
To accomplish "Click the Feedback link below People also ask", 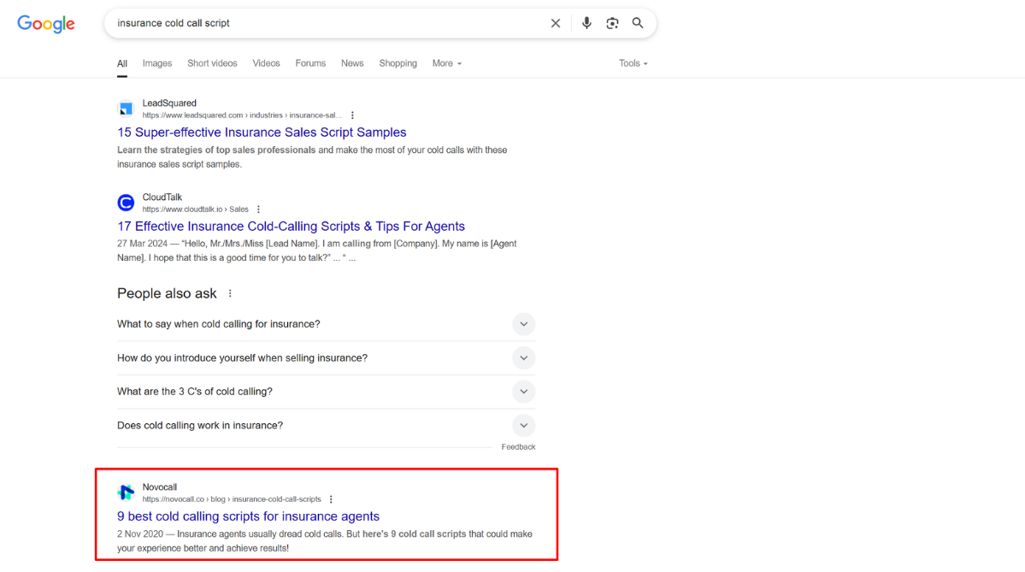I will tap(518, 447).
